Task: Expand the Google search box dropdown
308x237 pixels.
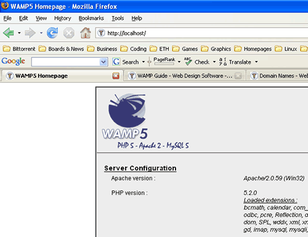Action: (x=103, y=62)
